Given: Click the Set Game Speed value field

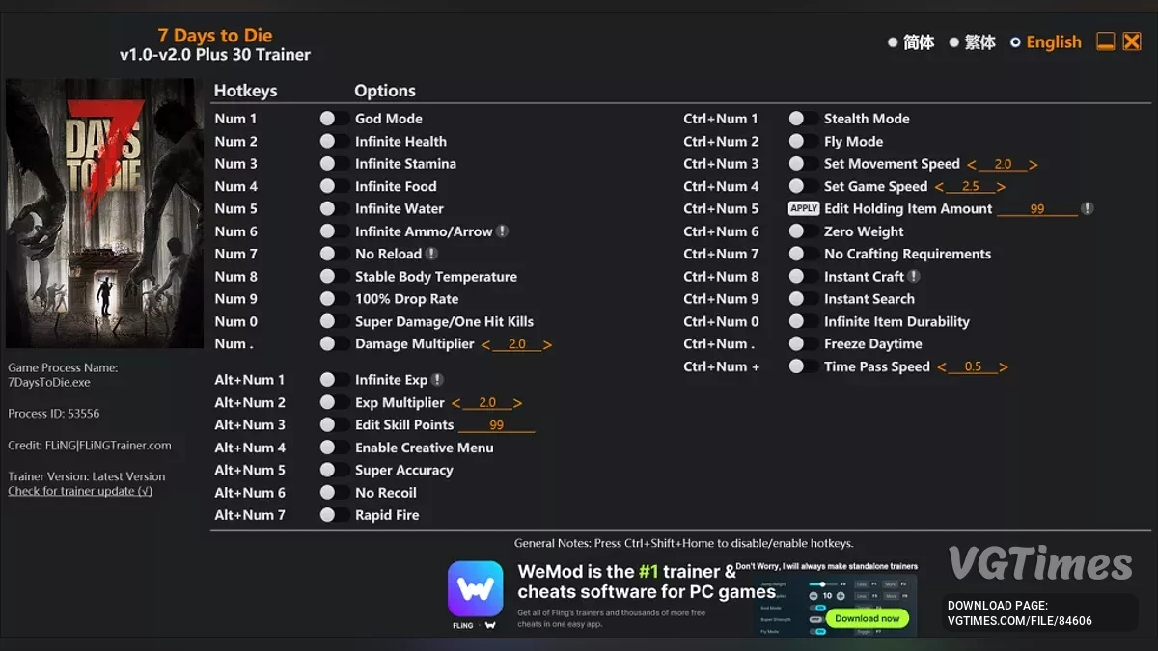Looking at the screenshot, I should click(970, 186).
